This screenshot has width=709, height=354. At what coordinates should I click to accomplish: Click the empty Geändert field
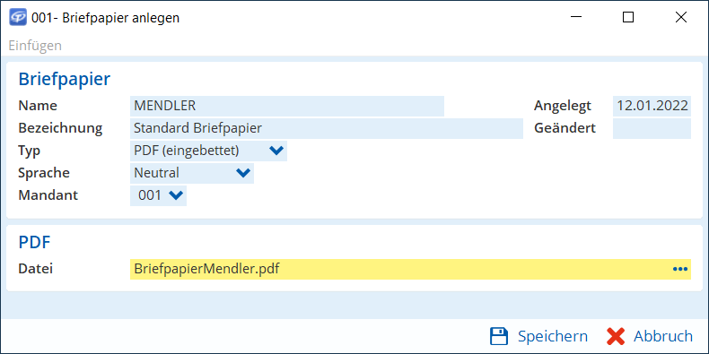[x=652, y=128]
